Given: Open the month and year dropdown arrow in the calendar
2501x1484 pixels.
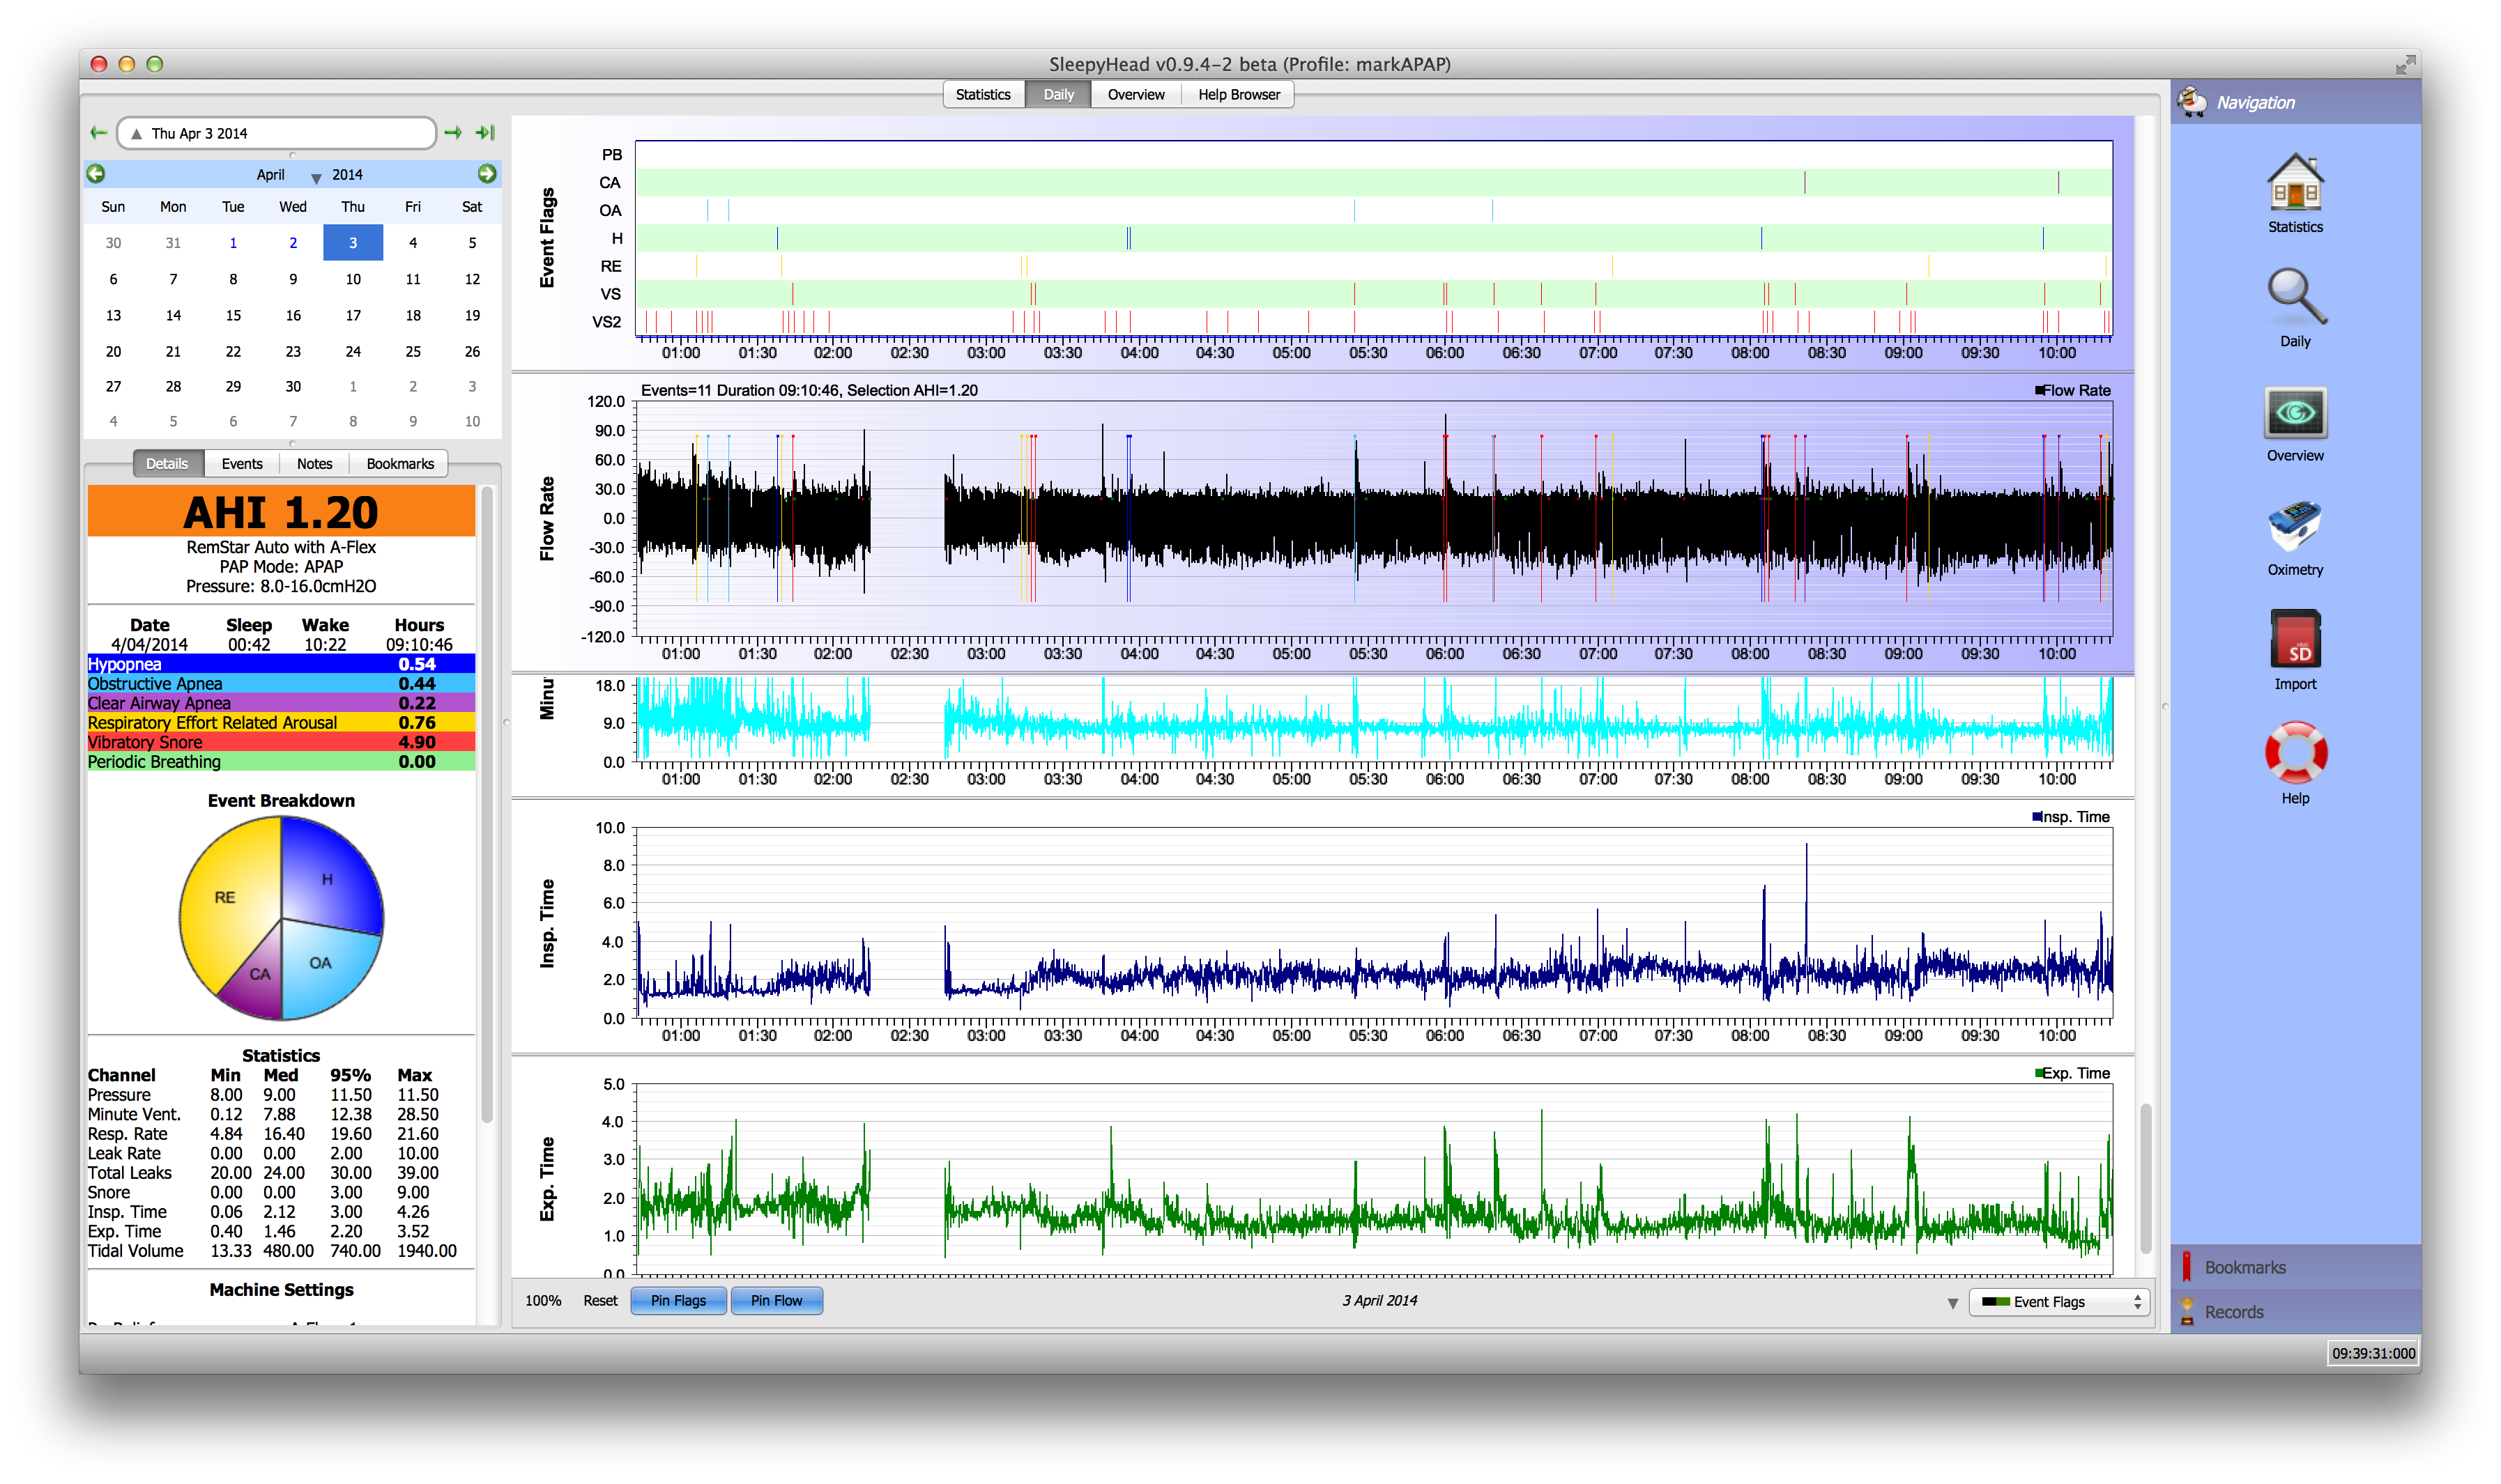Looking at the screenshot, I should coord(316,177).
